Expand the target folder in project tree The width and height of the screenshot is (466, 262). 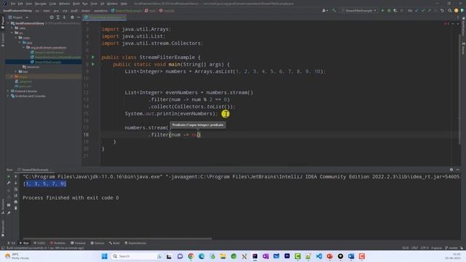[x=12, y=76]
